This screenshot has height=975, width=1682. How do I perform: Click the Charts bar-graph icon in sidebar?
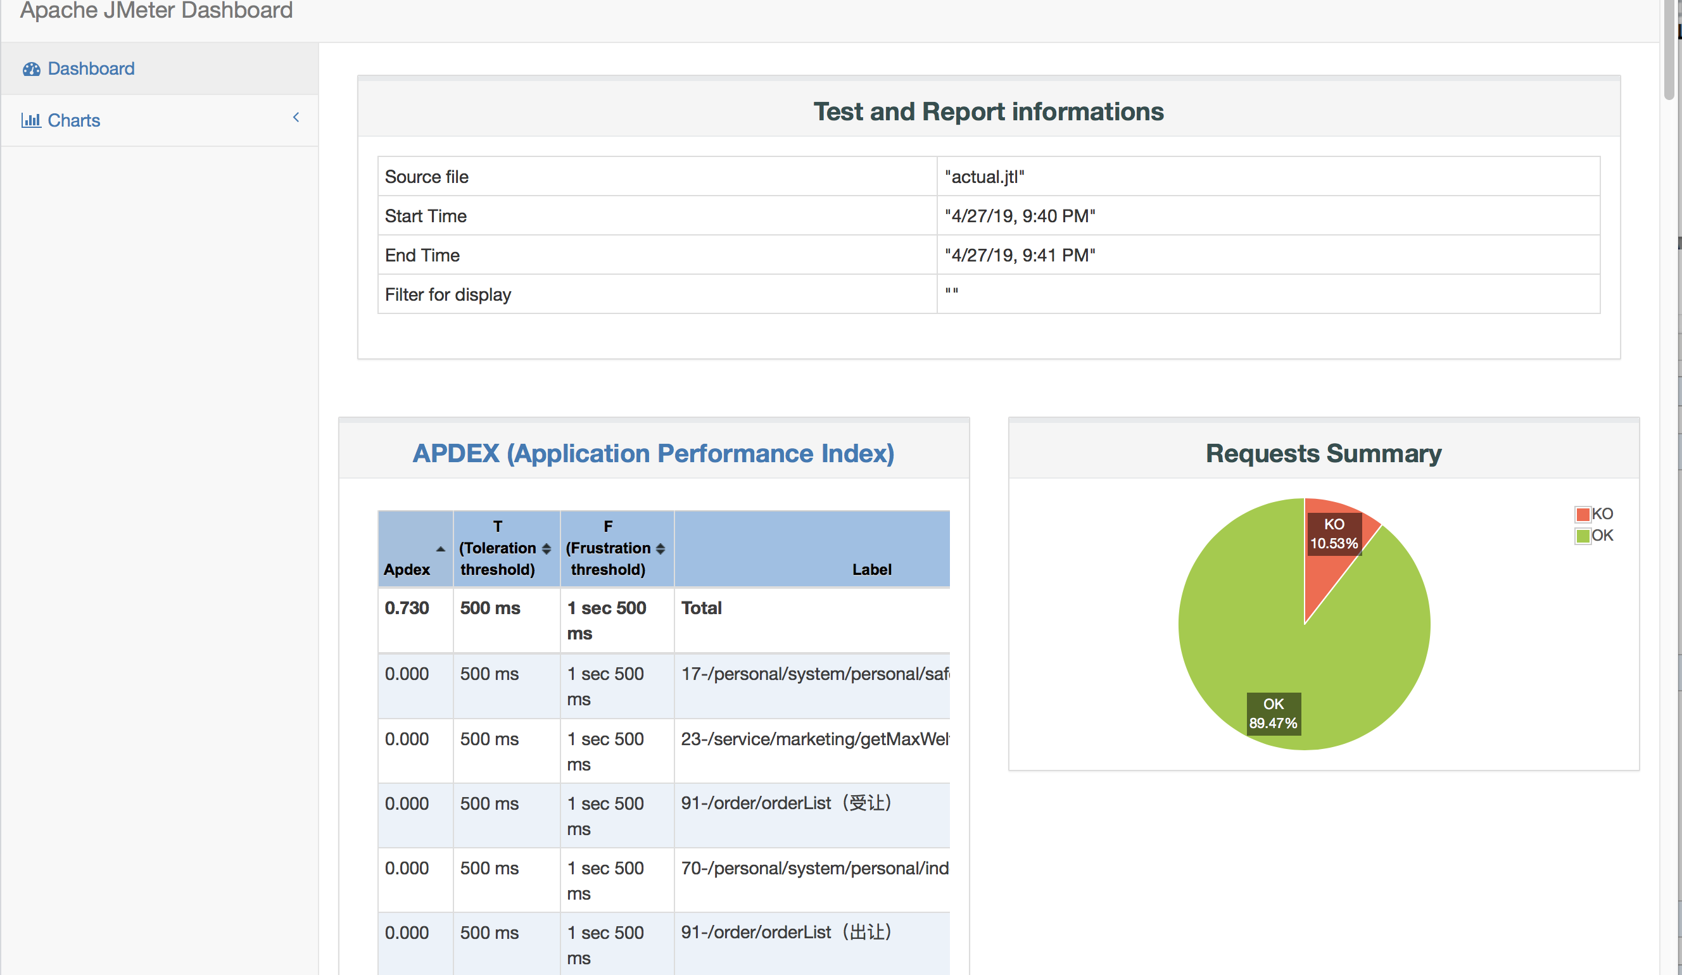[30, 120]
